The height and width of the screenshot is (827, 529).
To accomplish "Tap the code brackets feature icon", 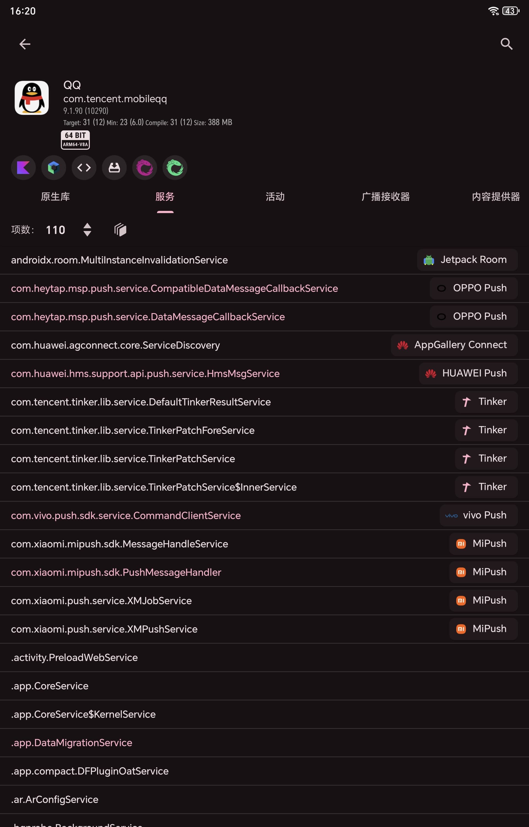I will [x=84, y=168].
